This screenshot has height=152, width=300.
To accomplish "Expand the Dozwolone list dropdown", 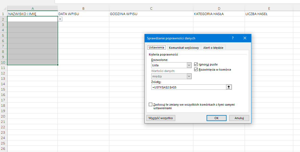I will (189, 65).
